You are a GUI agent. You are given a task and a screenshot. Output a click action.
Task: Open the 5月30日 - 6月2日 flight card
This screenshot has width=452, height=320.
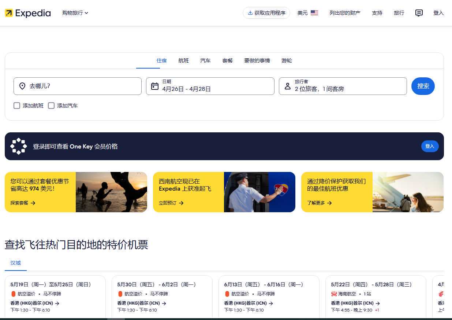coord(162,297)
